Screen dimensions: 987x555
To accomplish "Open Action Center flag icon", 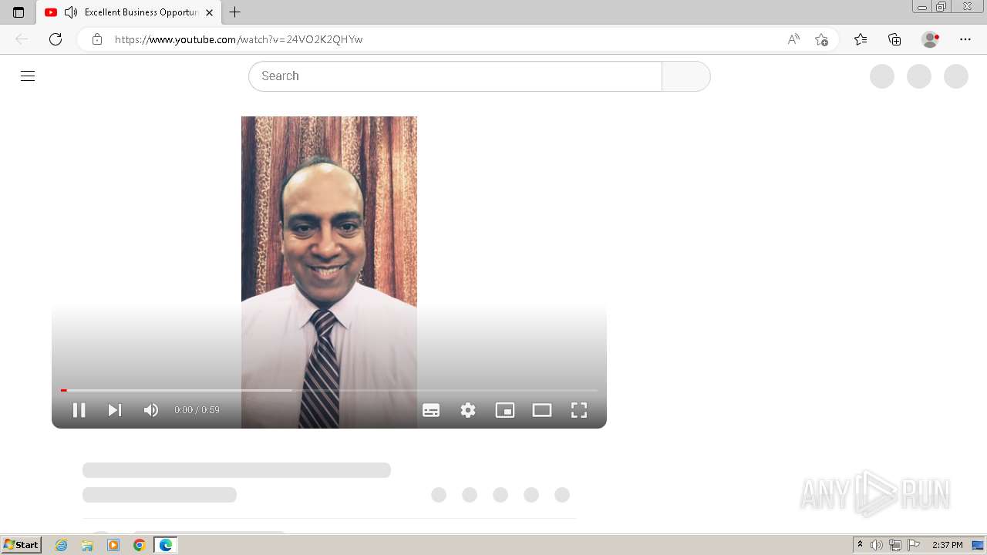I will (x=914, y=545).
